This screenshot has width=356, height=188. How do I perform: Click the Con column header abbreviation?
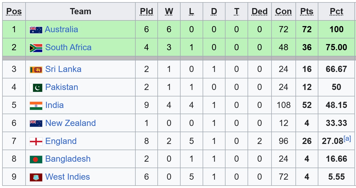283,12
